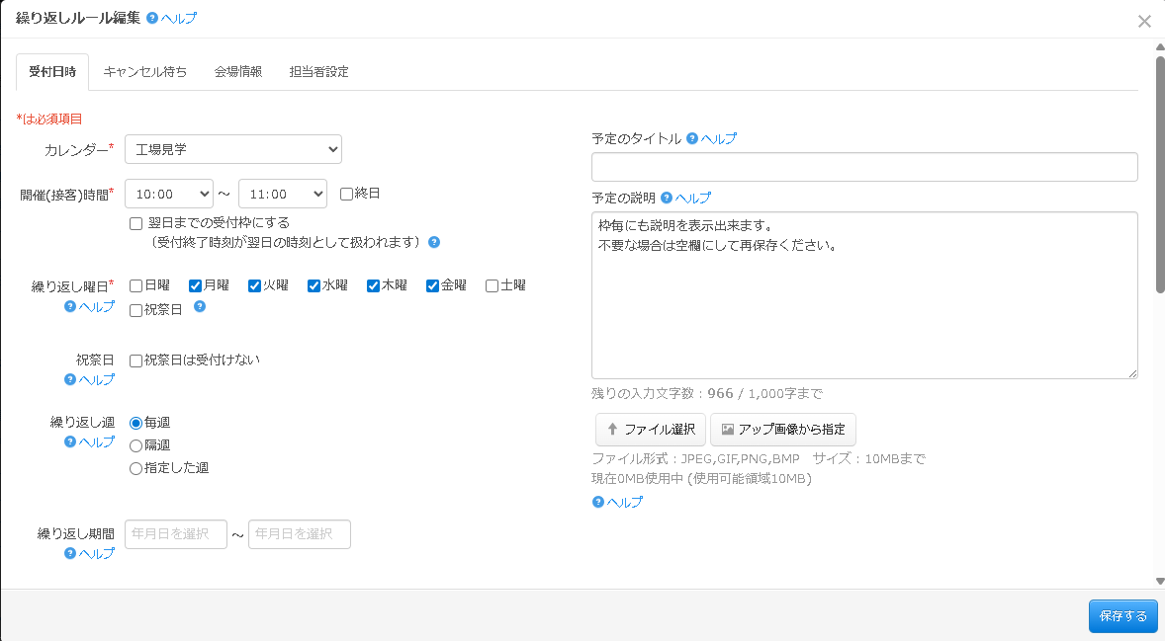Change the end time via 11:00 dropdown
1165x641 pixels.
coord(282,193)
